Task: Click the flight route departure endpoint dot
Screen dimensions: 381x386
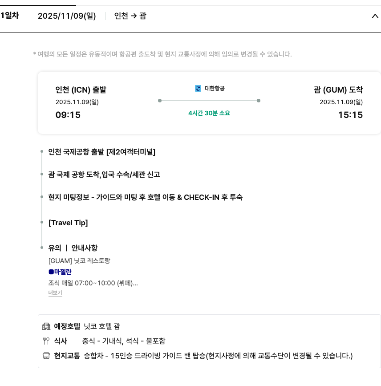Action: coord(160,101)
